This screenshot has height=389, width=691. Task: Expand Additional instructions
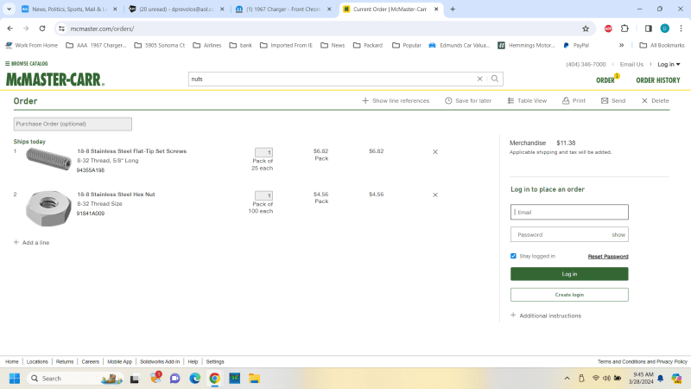[546, 316]
